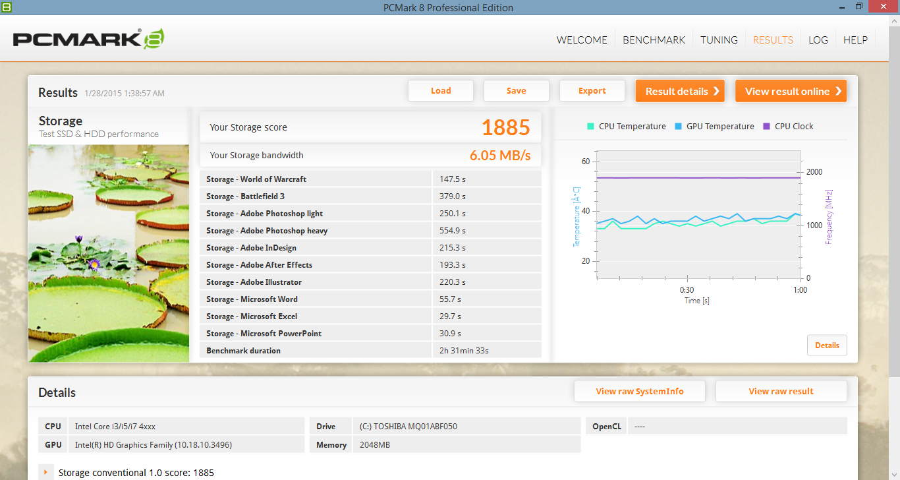Viewport: 900px width, 480px height.
Task: Click the Memory value 2048MB
Action: pos(375,445)
